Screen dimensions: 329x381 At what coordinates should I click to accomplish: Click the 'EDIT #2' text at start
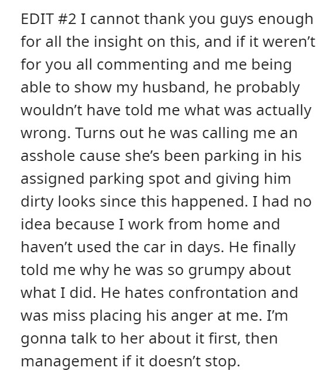click(x=49, y=19)
